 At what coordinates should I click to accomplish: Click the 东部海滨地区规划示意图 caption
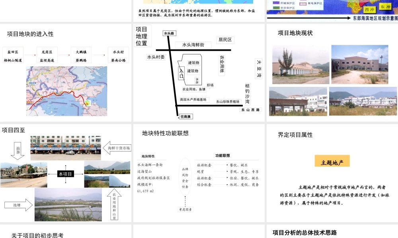pos(375,18)
